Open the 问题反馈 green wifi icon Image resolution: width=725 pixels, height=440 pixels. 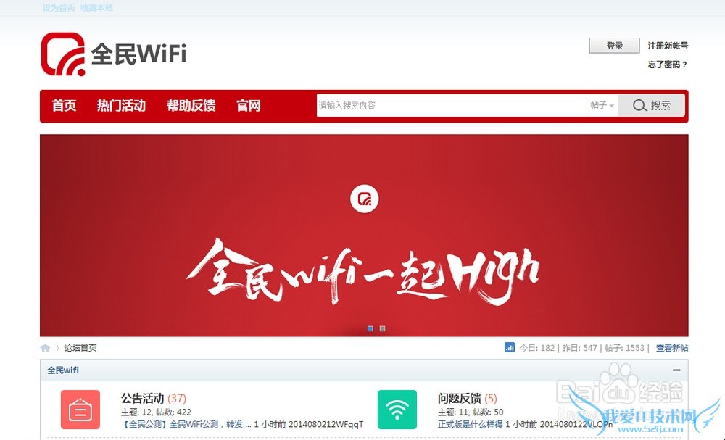click(x=397, y=410)
